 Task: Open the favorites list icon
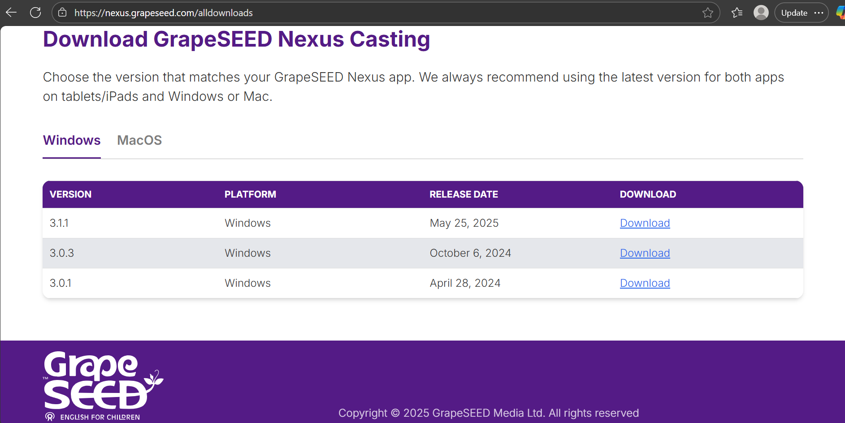click(737, 13)
